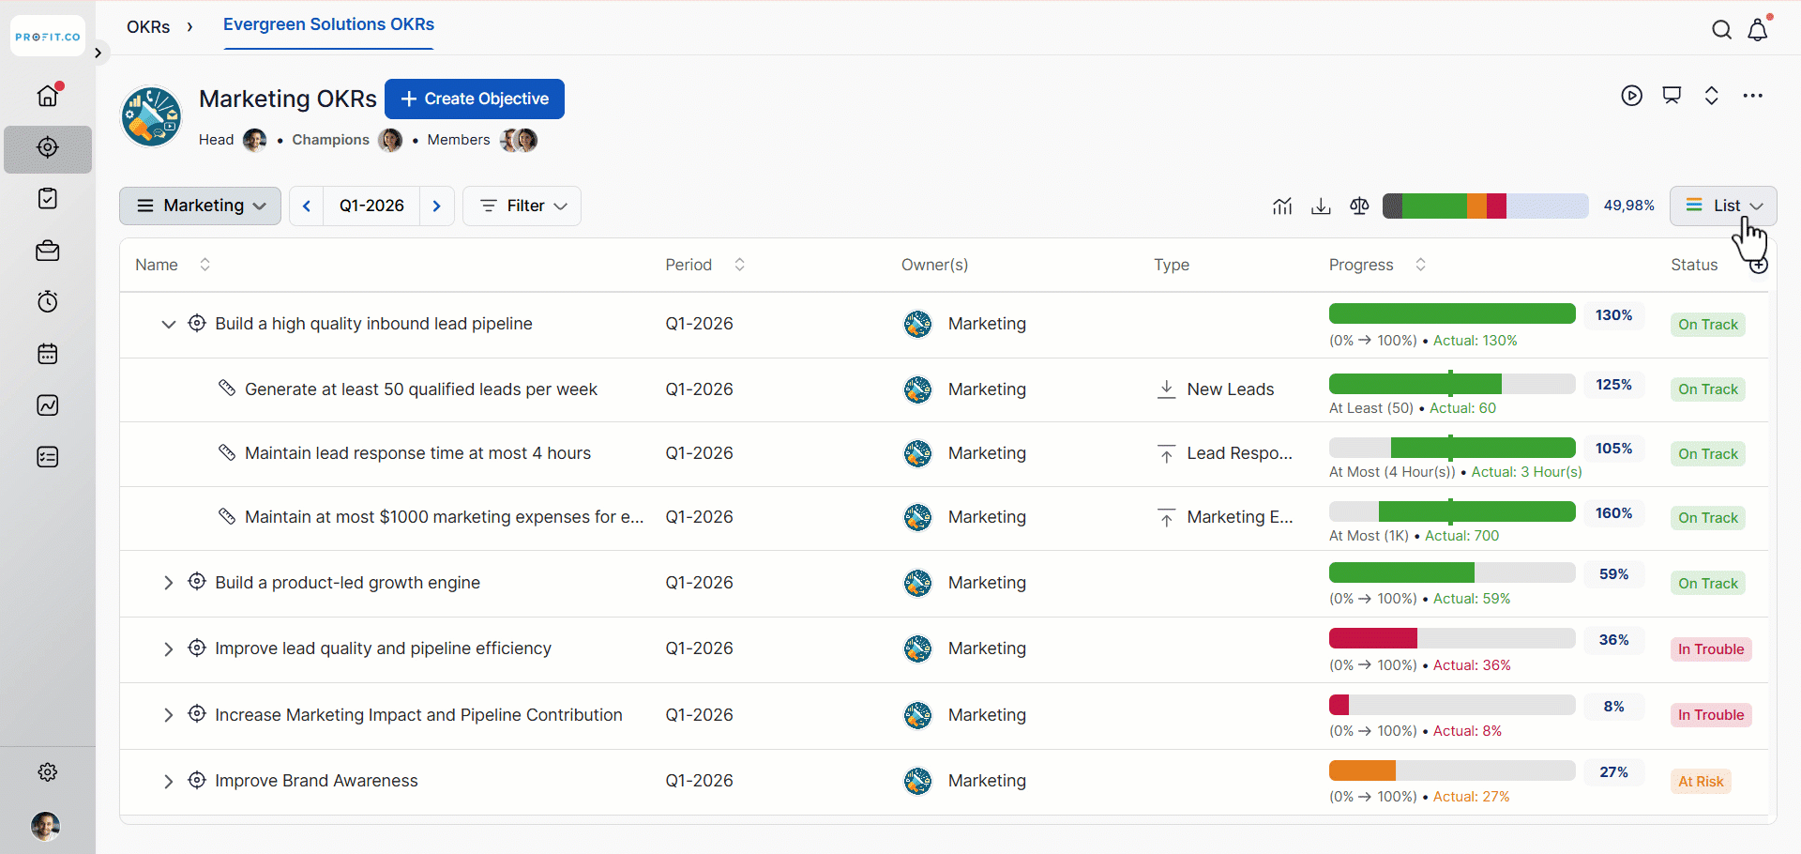This screenshot has width=1801, height=854.
Task: Expand the Improve Brand Awareness objective
Action: coord(169,782)
